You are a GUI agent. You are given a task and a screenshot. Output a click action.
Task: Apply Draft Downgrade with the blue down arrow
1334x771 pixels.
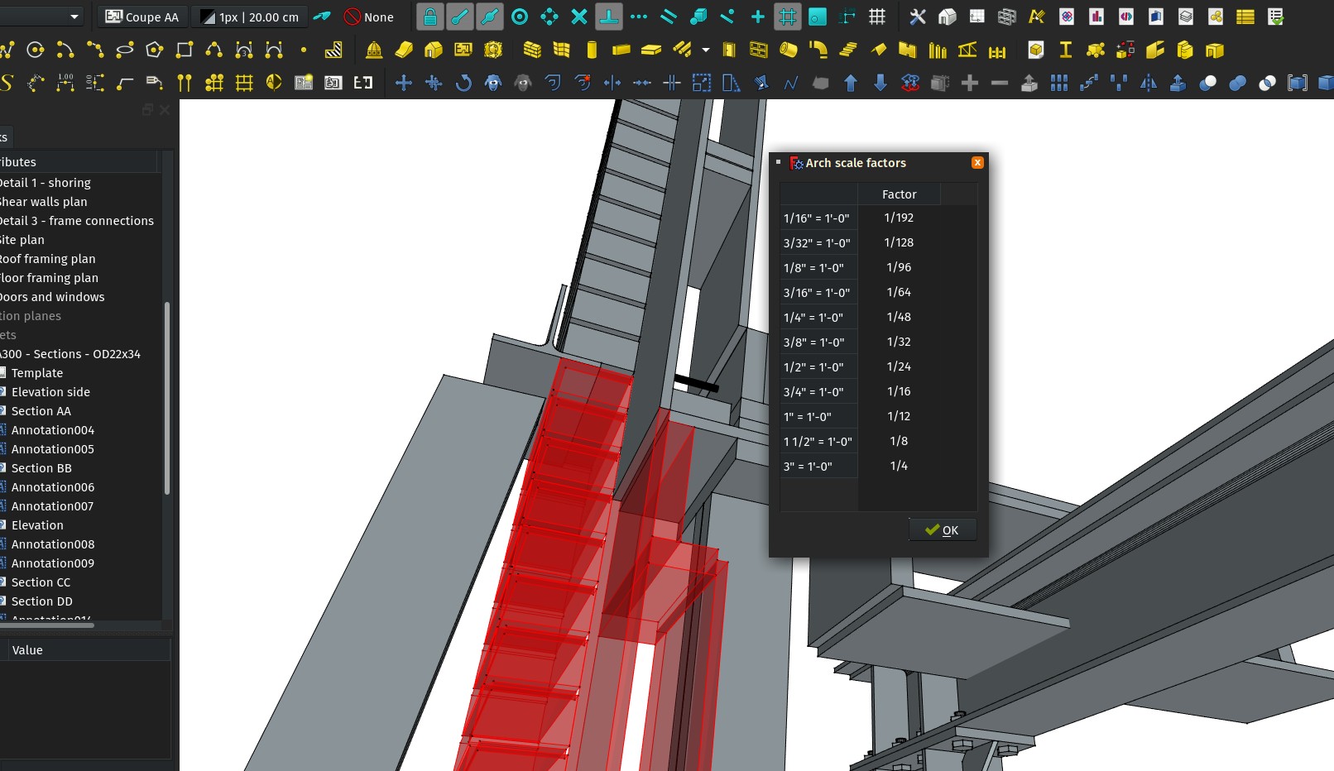click(880, 83)
